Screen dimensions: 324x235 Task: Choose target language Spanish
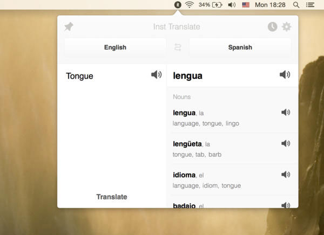tap(240, 47)
